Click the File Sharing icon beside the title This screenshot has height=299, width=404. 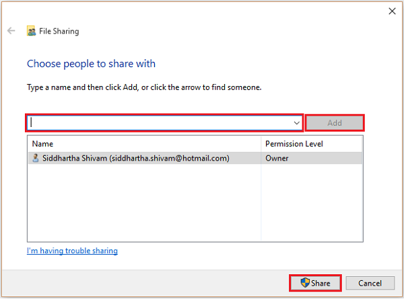31,31
